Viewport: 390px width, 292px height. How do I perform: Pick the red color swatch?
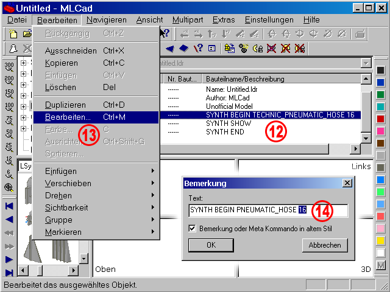point(380,119)
